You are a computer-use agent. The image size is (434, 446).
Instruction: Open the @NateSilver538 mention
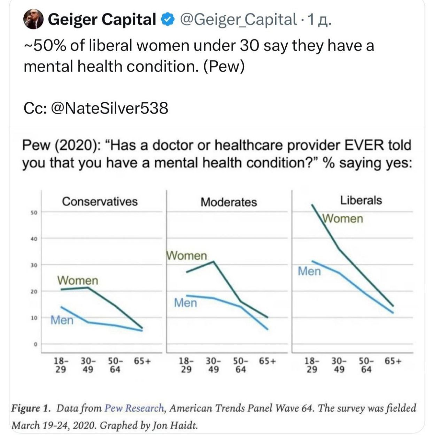click(109, 108)
